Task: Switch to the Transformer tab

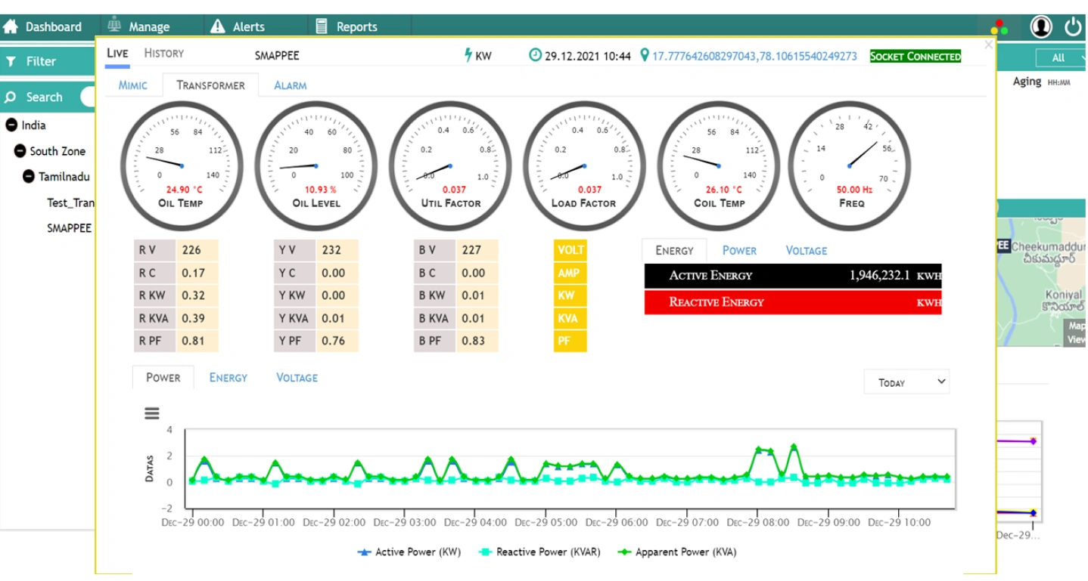Action: (x=211, y=85)
